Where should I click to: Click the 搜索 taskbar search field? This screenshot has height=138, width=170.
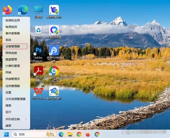34,134
